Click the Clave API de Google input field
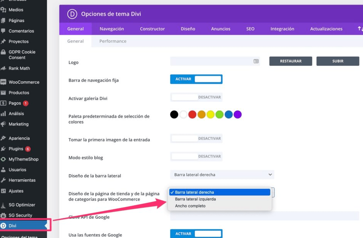 [x=265, y=216]
